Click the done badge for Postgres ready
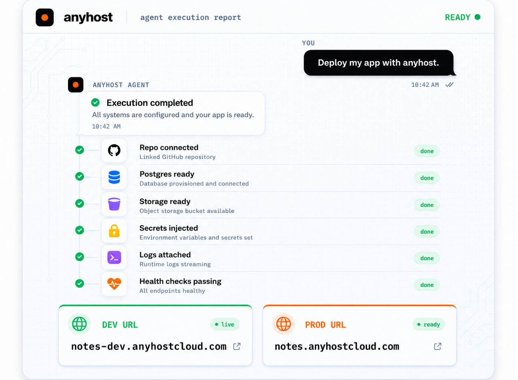 pyautogui.click(x=427, y=178)
